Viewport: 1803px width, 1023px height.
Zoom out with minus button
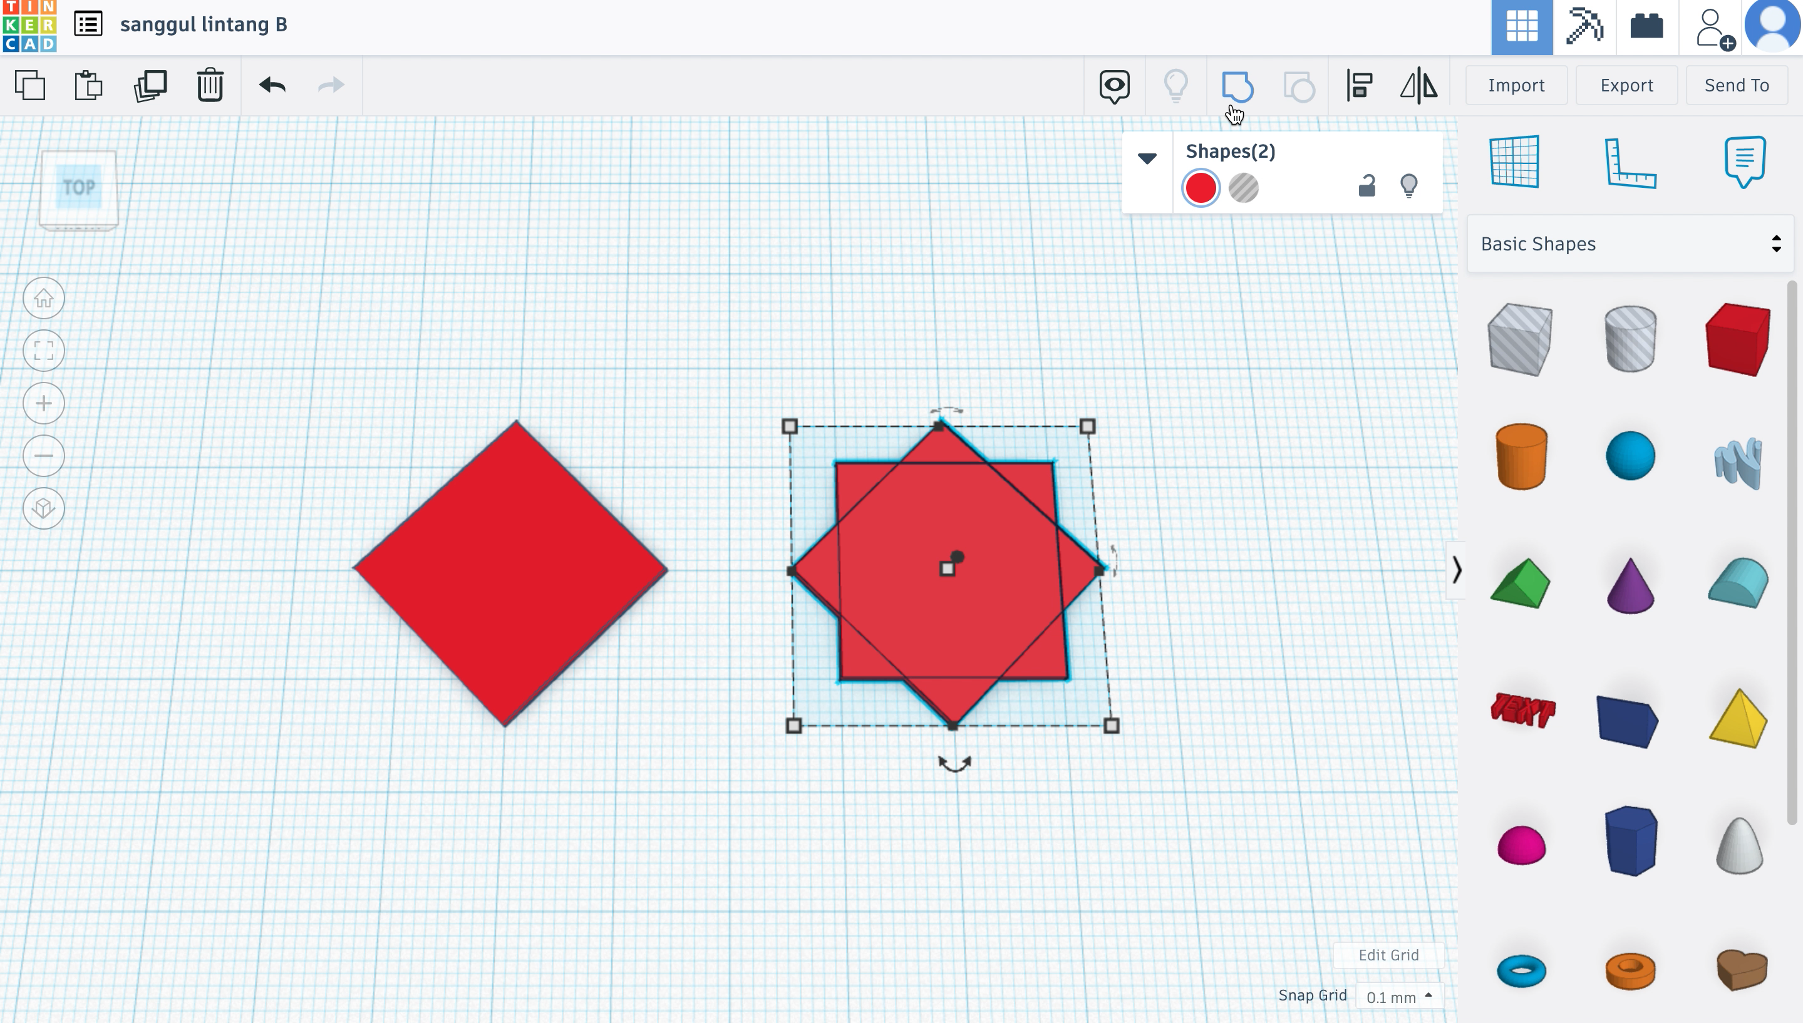44,456
